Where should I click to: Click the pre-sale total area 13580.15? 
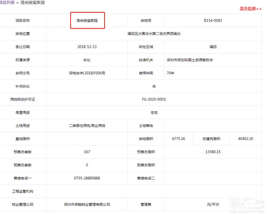pos(213,152)
